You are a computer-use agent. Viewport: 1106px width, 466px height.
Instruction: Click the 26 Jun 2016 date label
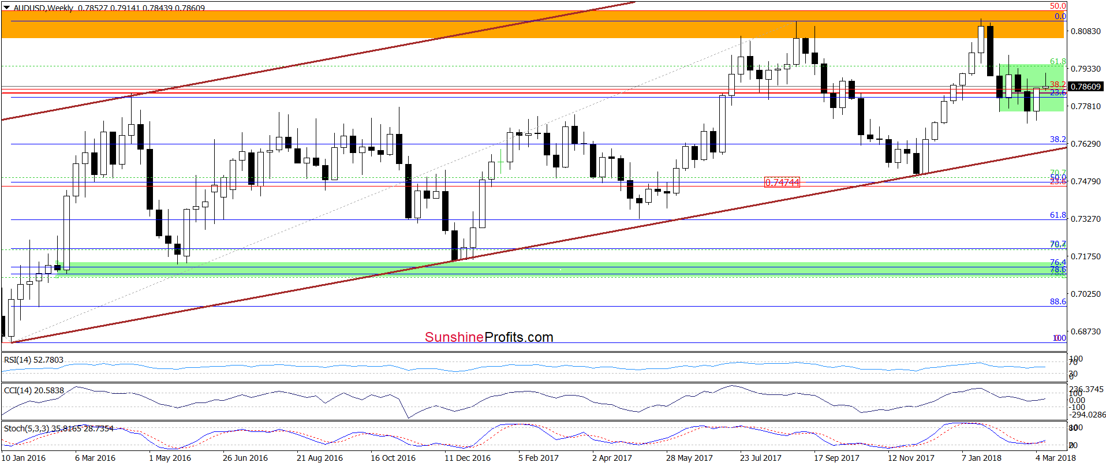pyautogui.click(x=245, y=458)
